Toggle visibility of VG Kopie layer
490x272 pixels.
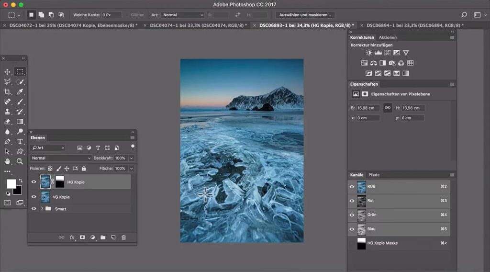point(33,197)
